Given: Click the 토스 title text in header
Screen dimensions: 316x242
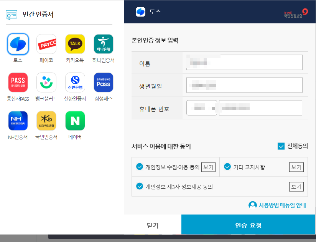Looking at the screenshot, I should pyautogui.click(x=155, y=12).
